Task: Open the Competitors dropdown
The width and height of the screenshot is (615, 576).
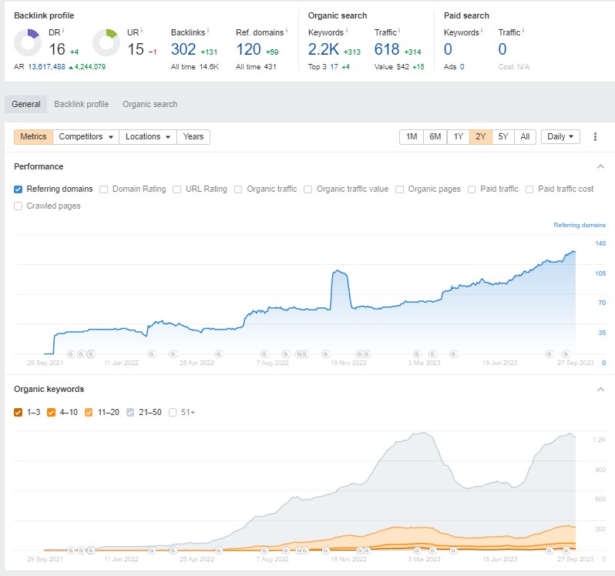Action: point(86,137)
